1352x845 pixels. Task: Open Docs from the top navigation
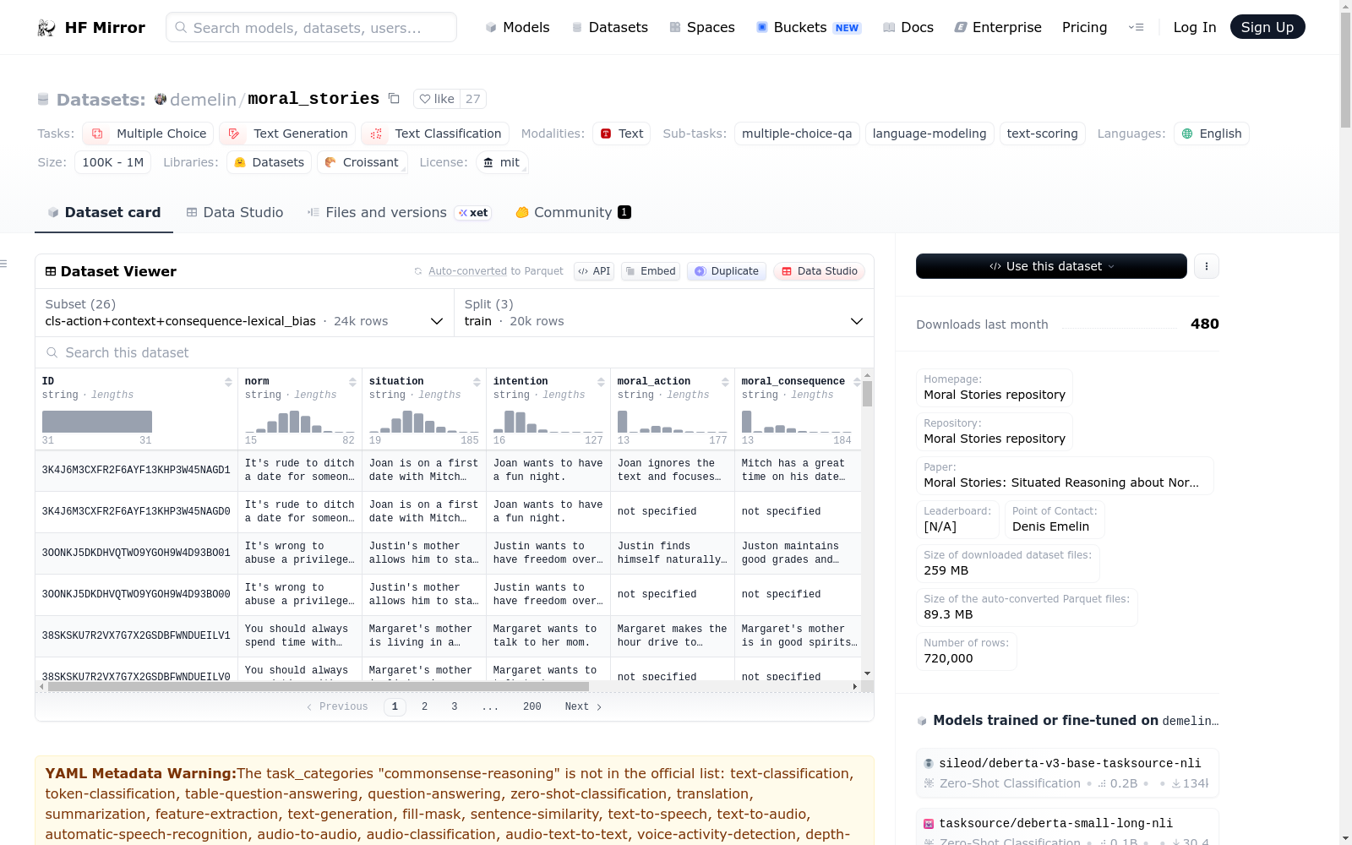click(908, 27)
